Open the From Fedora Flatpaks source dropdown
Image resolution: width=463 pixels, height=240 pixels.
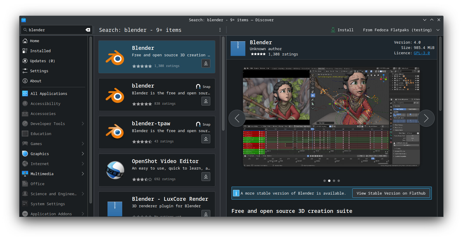401,30
